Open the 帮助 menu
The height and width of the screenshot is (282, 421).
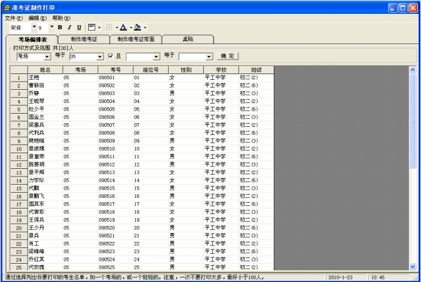pyautogui.click(x=61, y=18)
